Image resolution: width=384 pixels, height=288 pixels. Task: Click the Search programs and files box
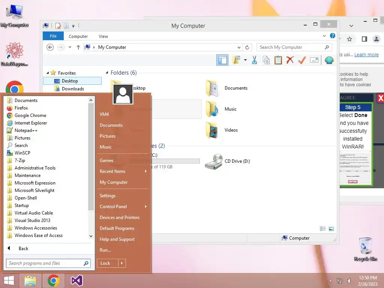[x=48, y=263]
